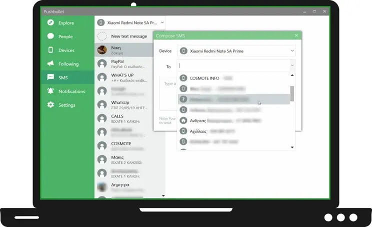Click the Settings gear icon
This screenshot has height=227, width=372.
click(x=50, y=105)
